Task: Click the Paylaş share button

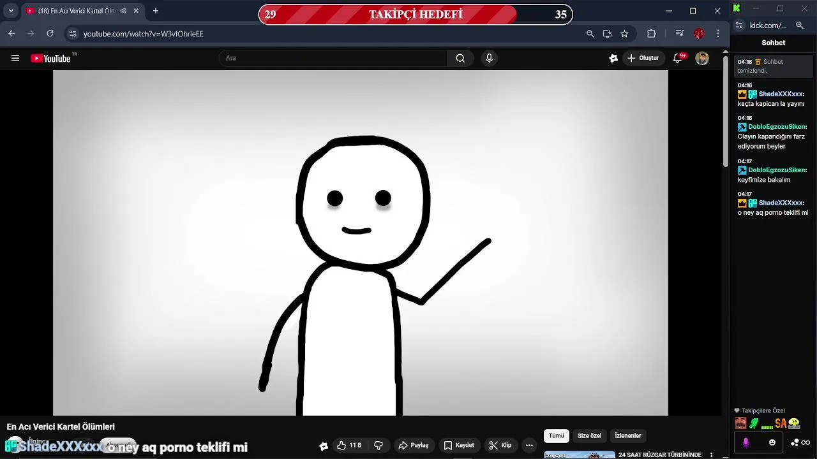Action: [x=414, y=446]
